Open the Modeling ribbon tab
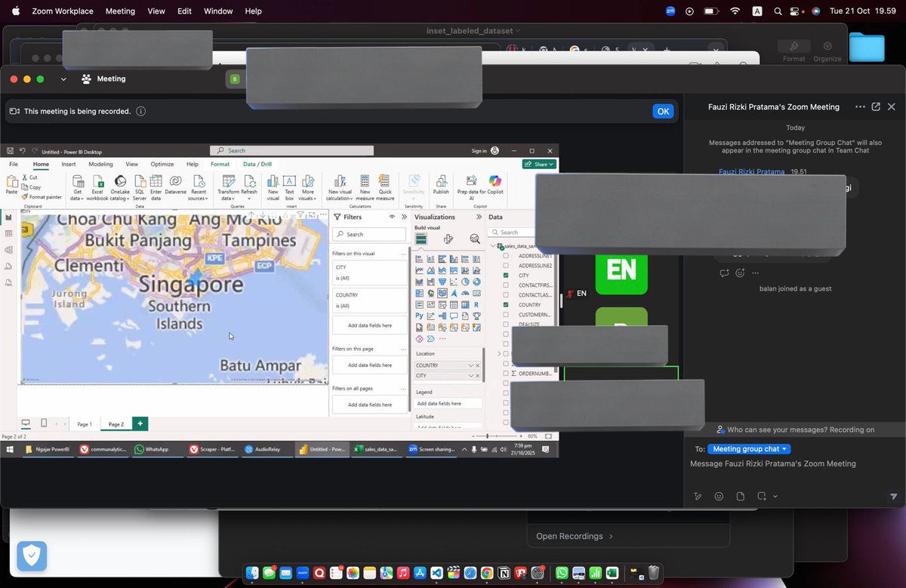 [100, 164]
